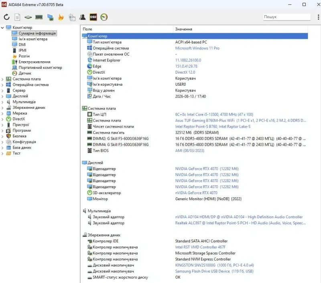
Task: Expand the Операційна система tree node
Action: [2, 85]
